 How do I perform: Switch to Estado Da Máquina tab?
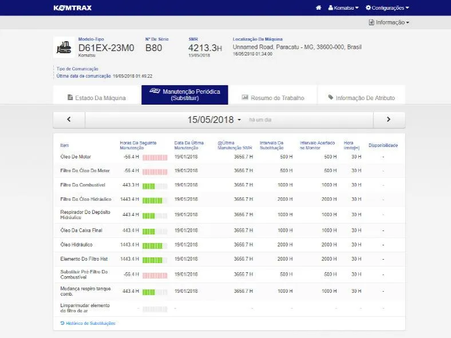[x=97, y=98]
